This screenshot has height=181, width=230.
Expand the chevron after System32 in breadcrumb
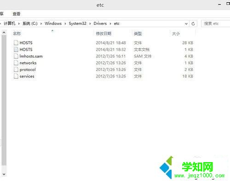[90, 23]
